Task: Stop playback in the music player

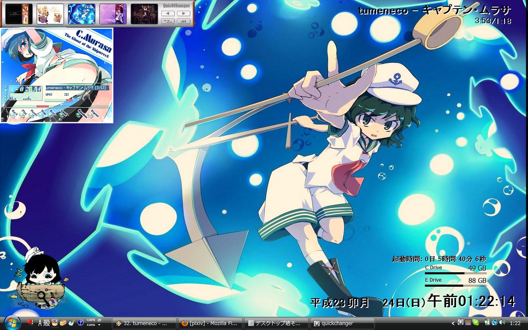Action: coord(43,113)
